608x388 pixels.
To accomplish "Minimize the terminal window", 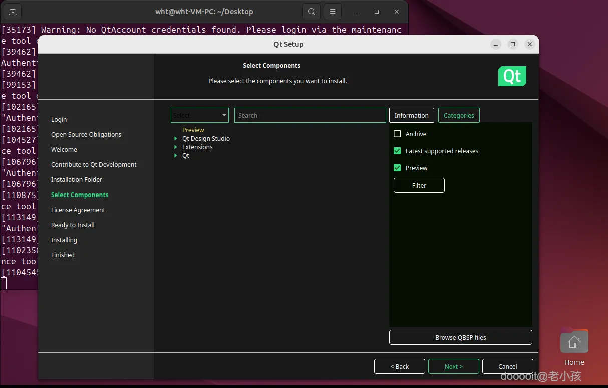I will pyautogui.click(x=357, y=12).
